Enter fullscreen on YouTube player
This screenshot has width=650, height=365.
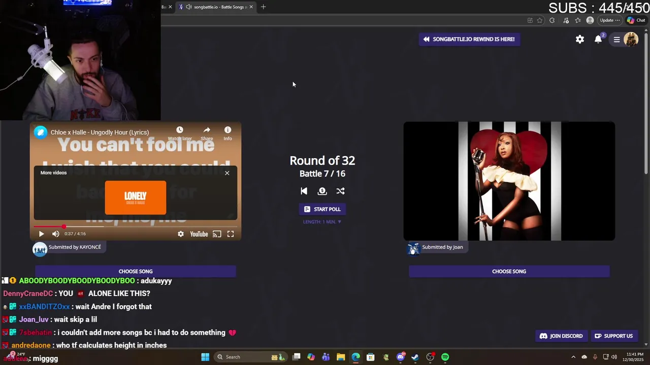[x=231, y=234]
